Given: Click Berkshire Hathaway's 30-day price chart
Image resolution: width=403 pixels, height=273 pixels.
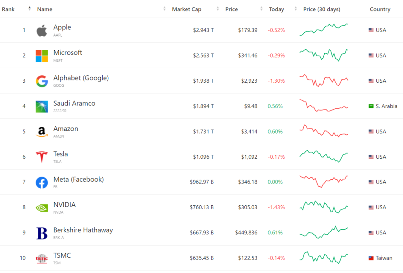Looking at the screenshot, I should click(324, 232).
